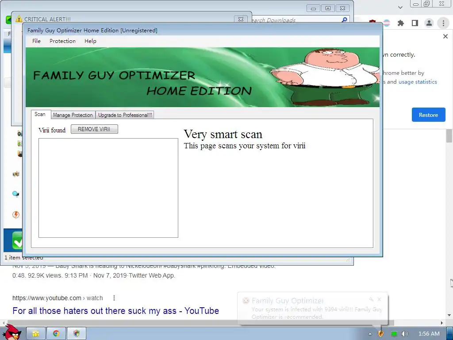Click inside the empty Virii found list box
Image resolution: width=453 pixels, height=340 pixels.
pyautogui.click(x=108, y=188)
